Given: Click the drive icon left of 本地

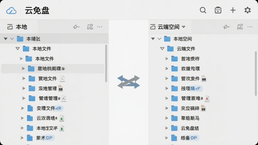Looking at the screenshot, I should tap(10, 27).
